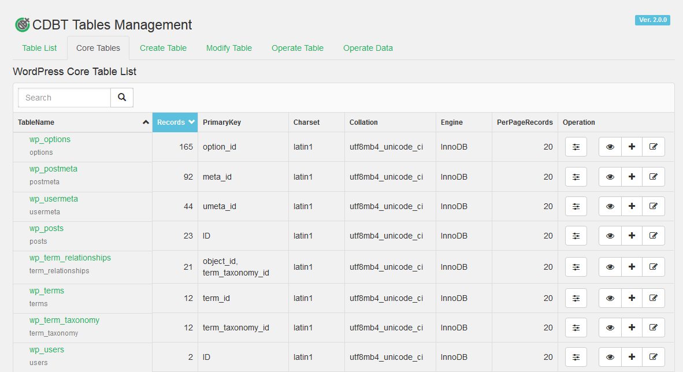Sort by Records column header
The width and height of the screenshot is (683, 372).
[175, 122]
